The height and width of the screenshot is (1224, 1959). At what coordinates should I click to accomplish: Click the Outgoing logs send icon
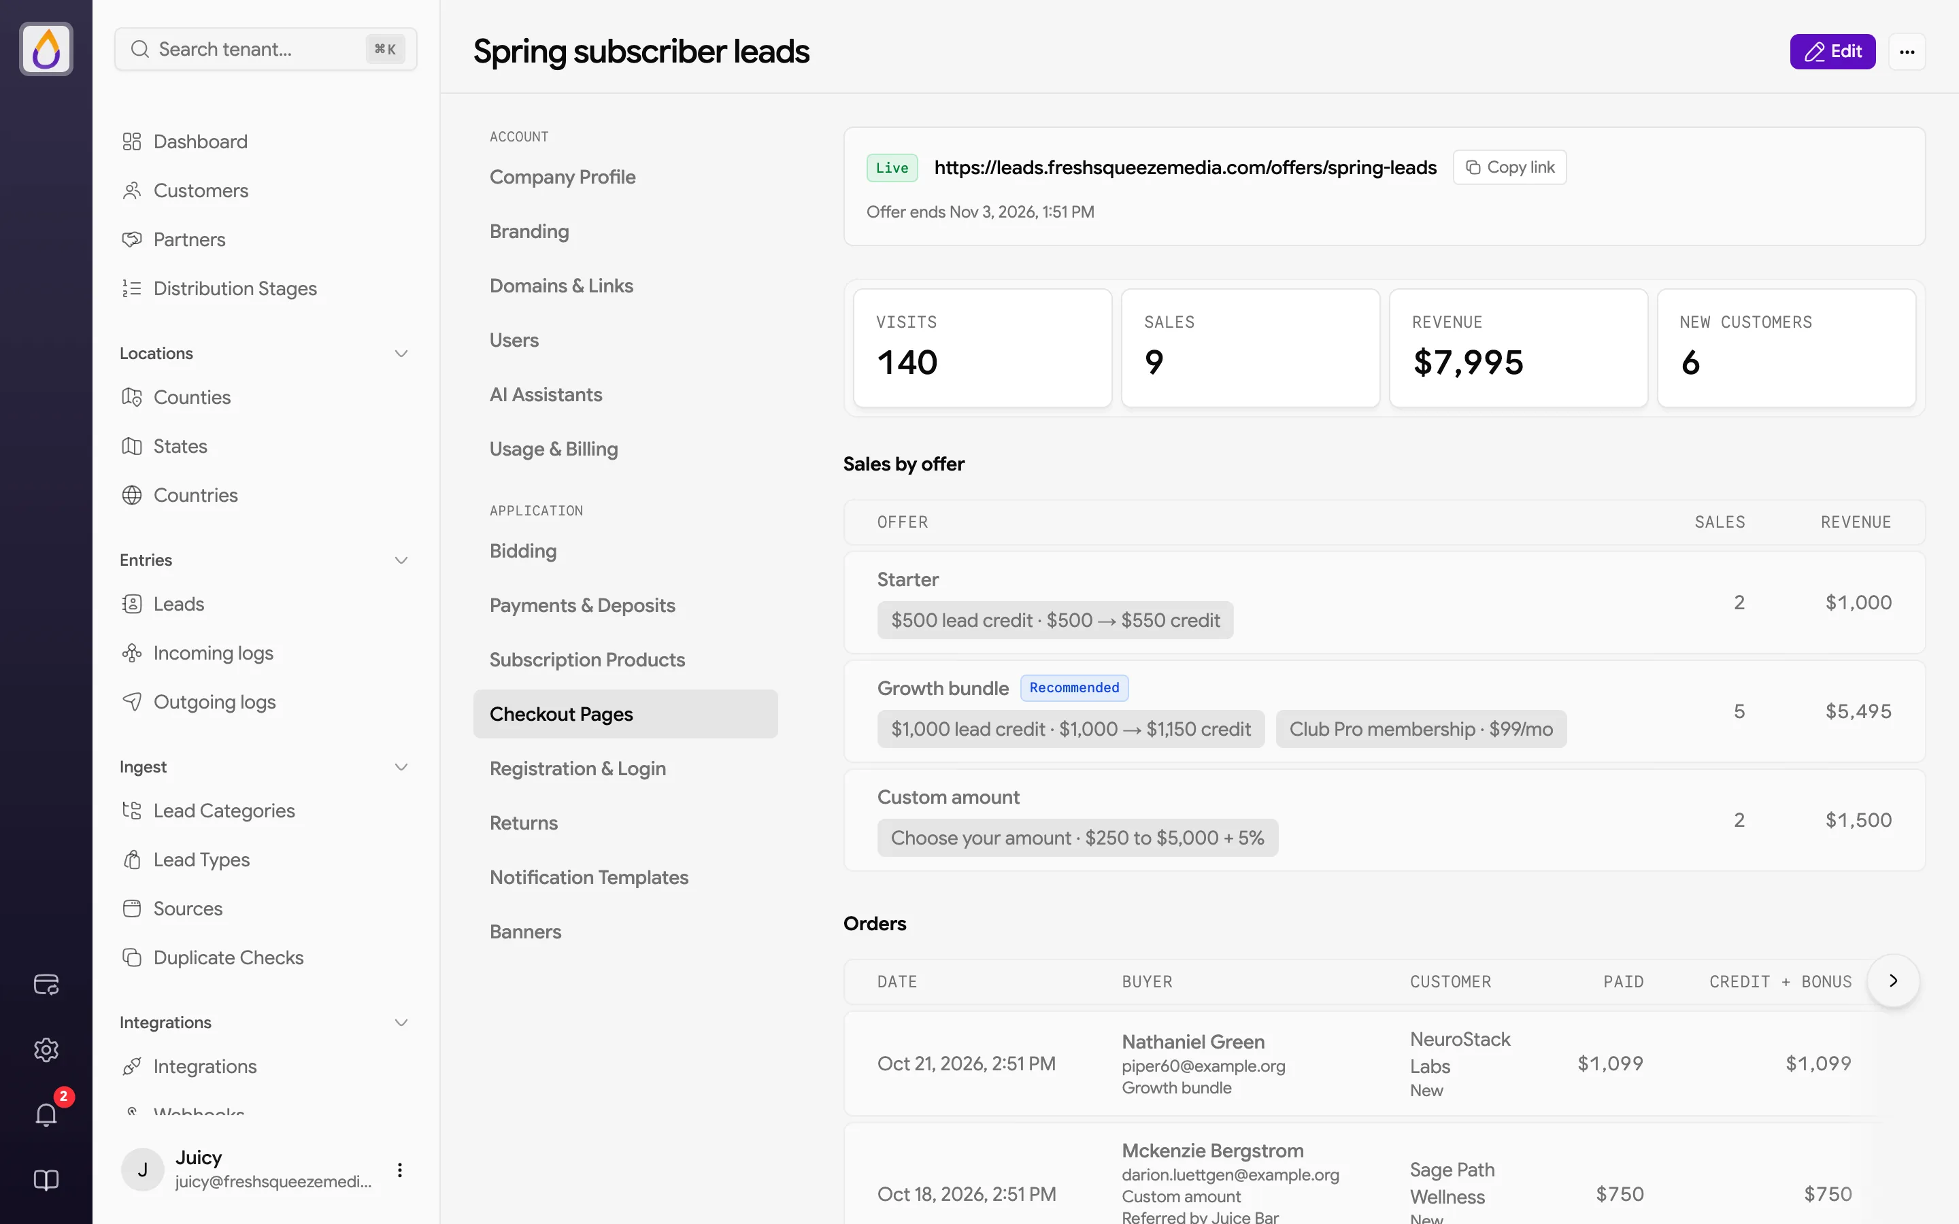tap(132, 702)
